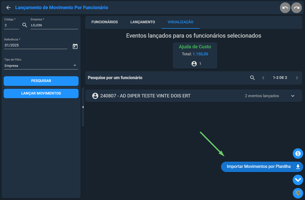Click the Referência date input field
The image size is (305, 200).
pos(36,45)
